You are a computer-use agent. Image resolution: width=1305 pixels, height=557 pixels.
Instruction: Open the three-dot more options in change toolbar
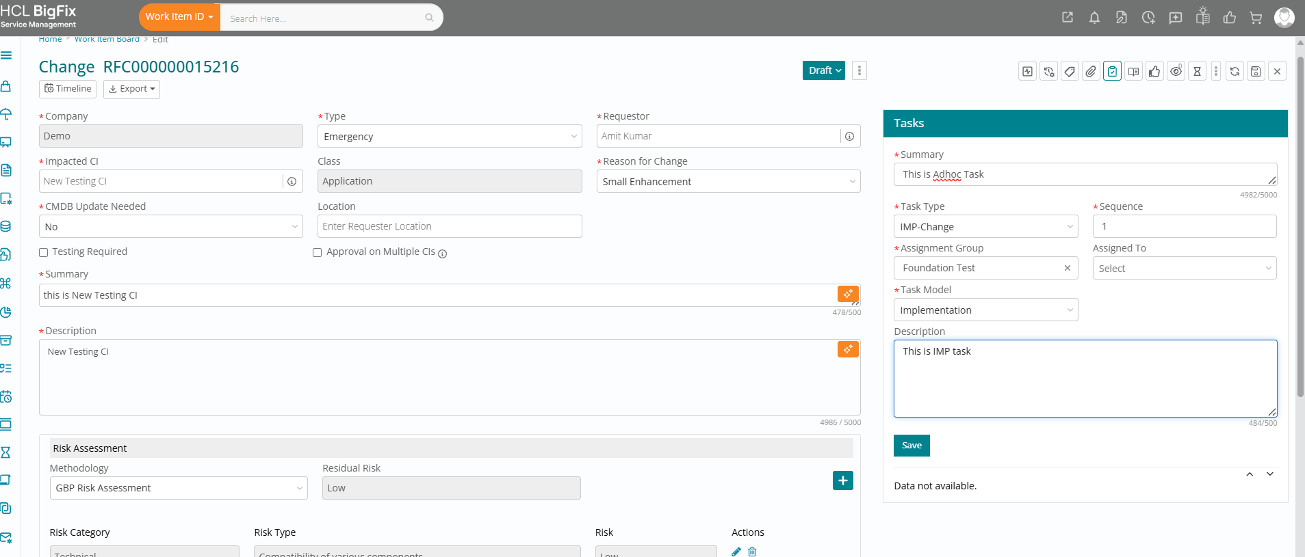coord(1215,71)
